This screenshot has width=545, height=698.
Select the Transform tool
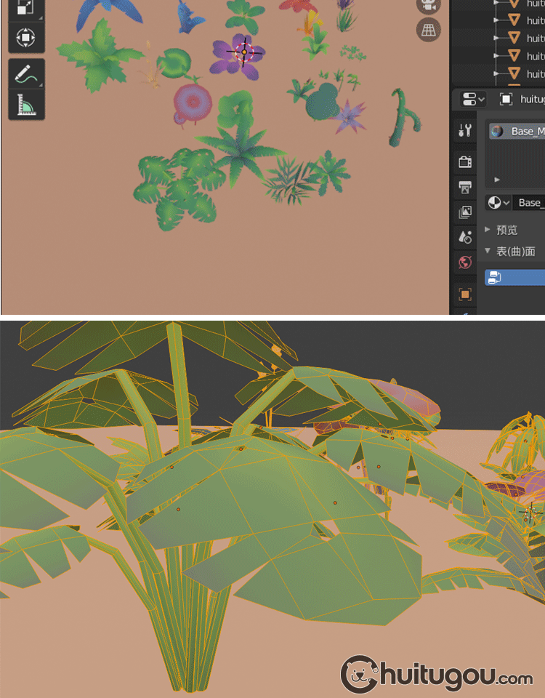tap(26, 37)
